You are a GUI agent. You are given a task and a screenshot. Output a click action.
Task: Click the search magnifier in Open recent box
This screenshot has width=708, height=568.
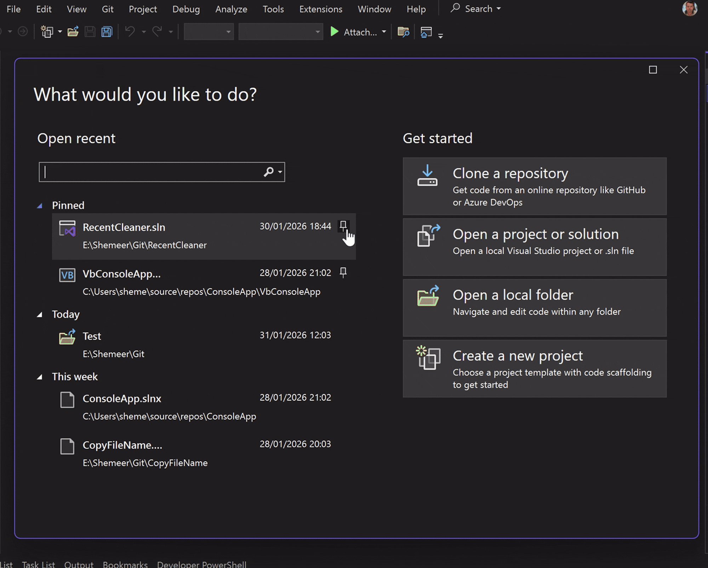coord(269,172)
